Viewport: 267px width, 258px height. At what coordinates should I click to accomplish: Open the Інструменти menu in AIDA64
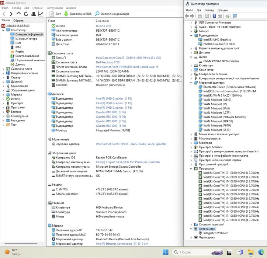click(x=54, y=7)
